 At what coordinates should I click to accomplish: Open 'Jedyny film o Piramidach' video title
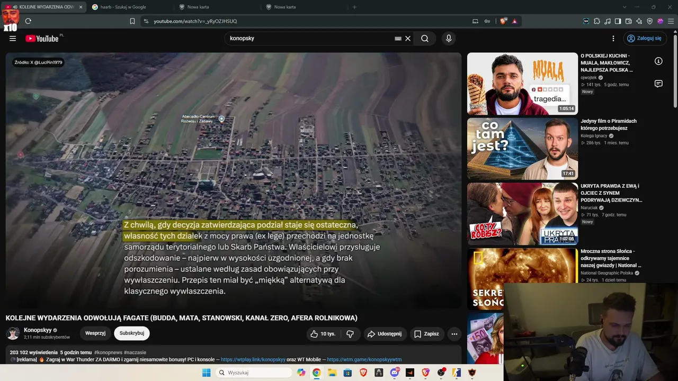point(609,125)
